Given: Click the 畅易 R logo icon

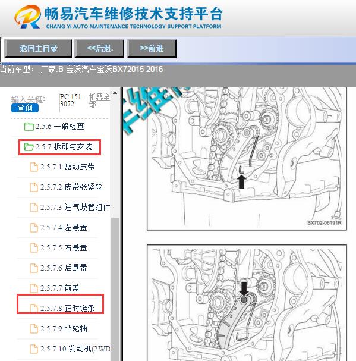Looking at the screenshot, I should (28, 17).
